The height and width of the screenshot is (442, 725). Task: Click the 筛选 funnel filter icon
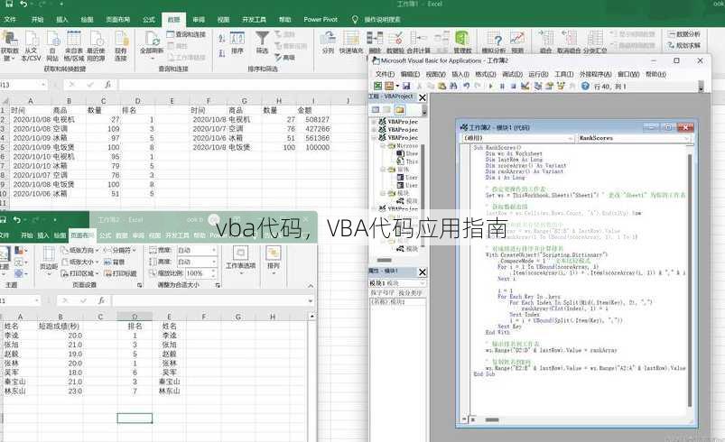click(x=262, y=43)
